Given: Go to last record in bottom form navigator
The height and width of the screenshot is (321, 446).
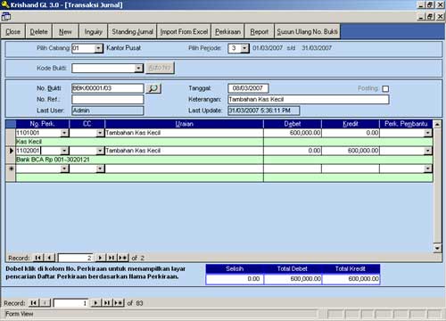Looking at the screenshot, I should [x=107, y=303].
